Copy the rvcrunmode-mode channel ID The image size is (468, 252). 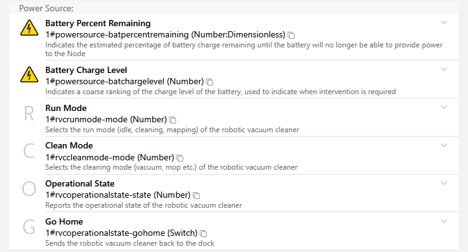(172, 120)
